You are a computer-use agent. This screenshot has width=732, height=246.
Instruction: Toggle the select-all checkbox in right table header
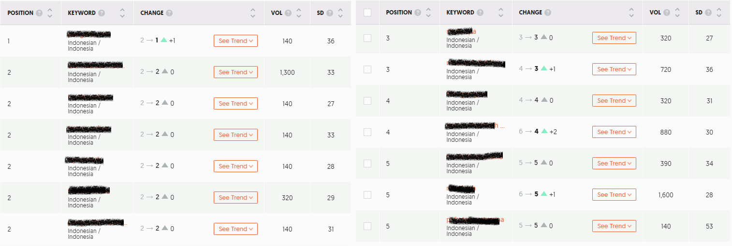[x=367, y=13]
